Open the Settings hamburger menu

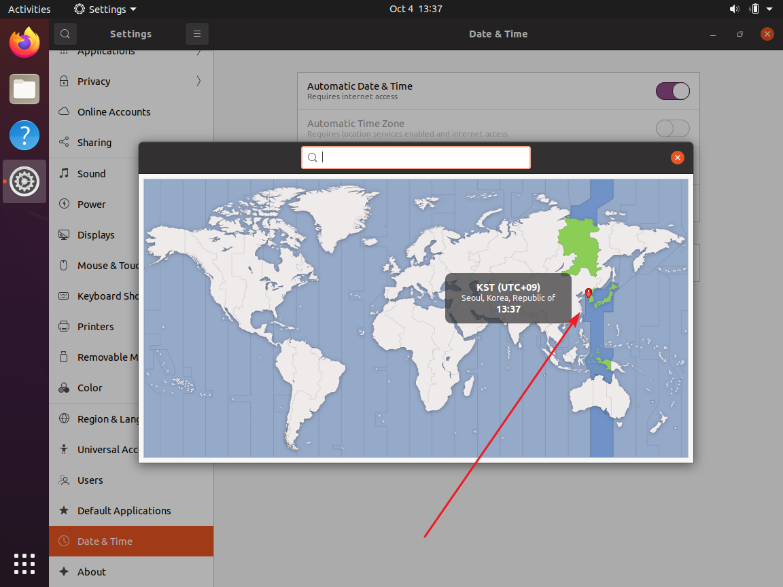click(x=196, y=34)
